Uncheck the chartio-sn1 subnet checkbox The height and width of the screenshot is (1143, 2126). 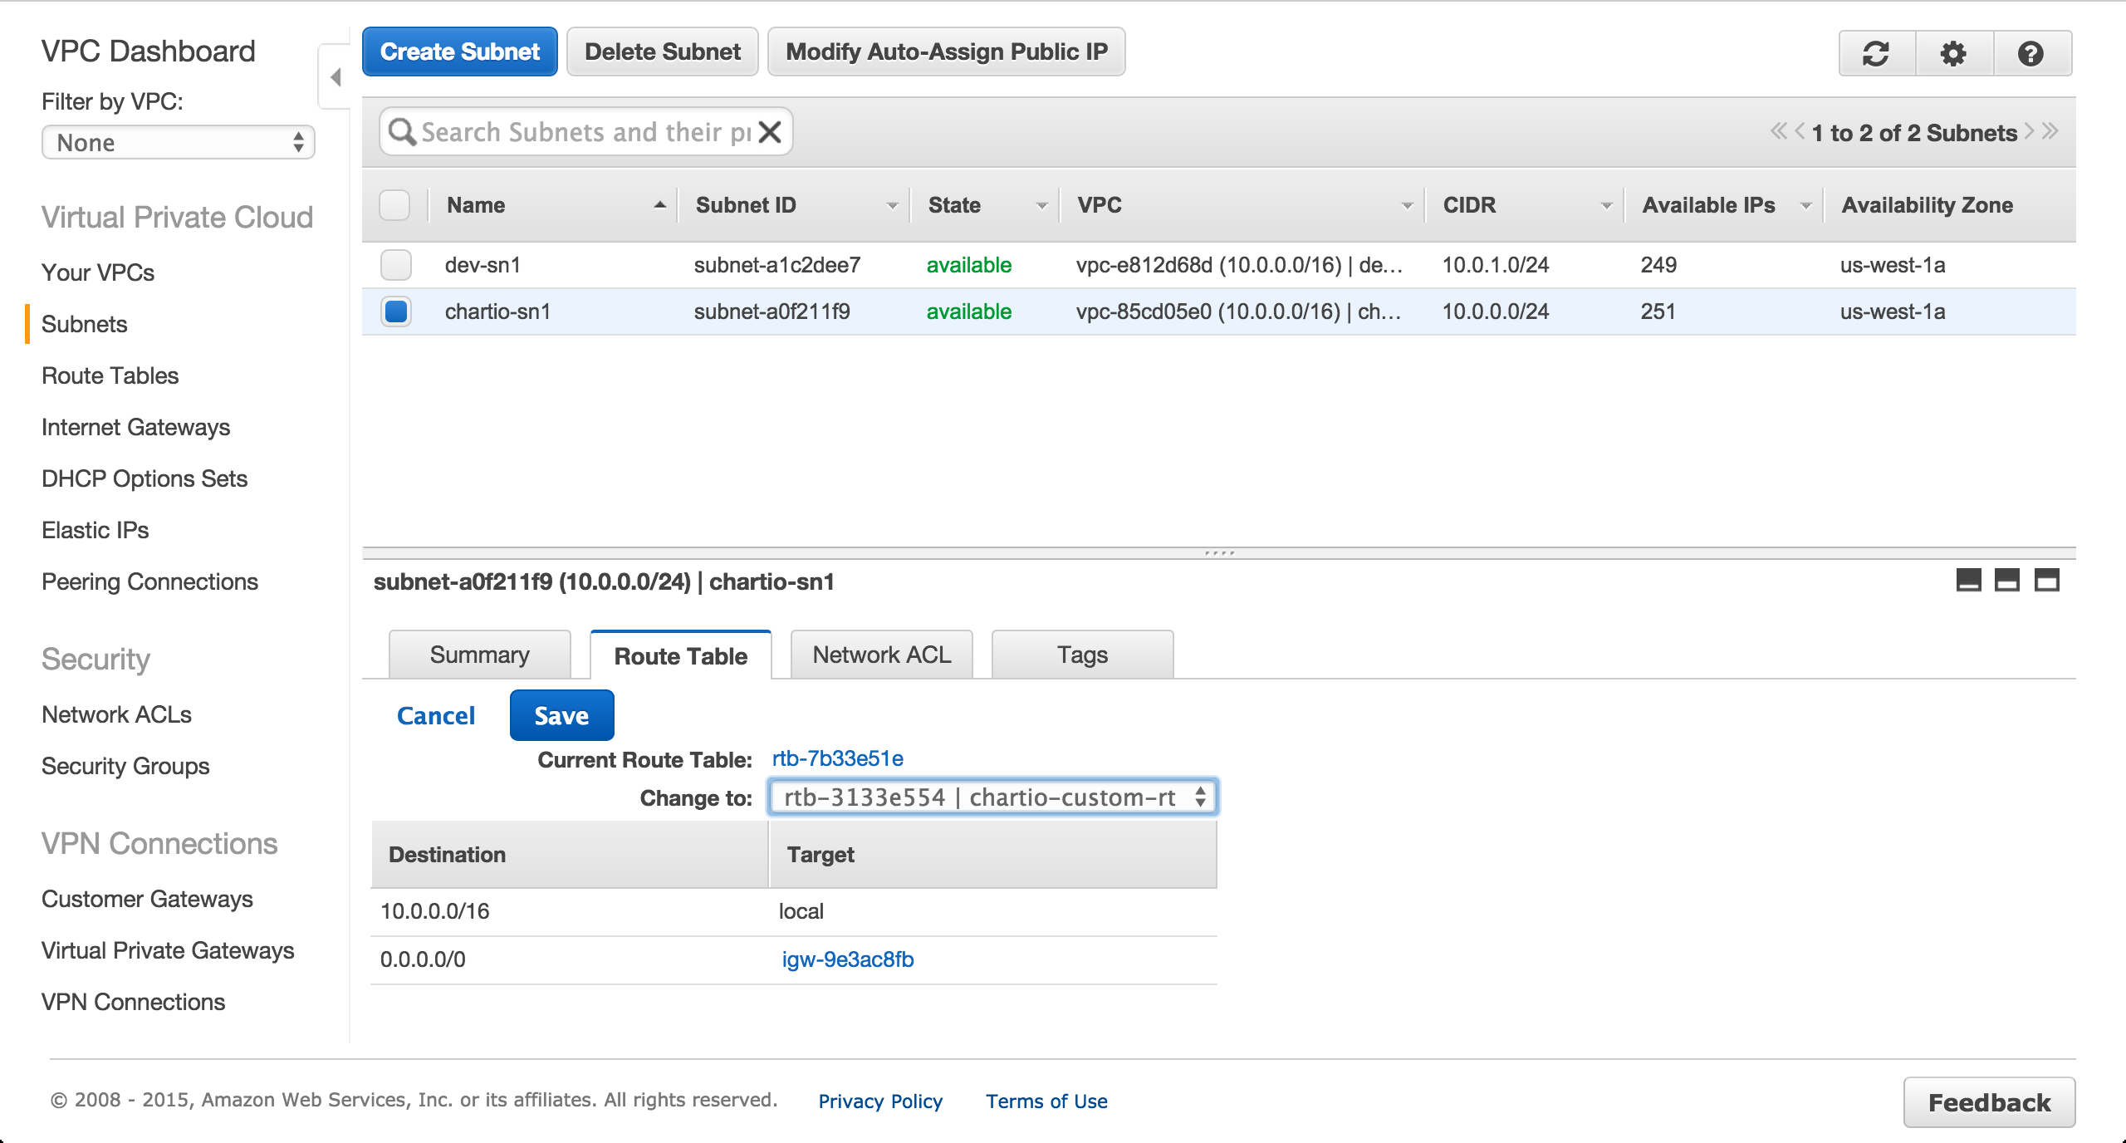click(395, 312)
